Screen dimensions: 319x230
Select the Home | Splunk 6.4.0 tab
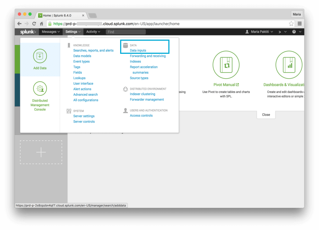click(x=61, y=16)
